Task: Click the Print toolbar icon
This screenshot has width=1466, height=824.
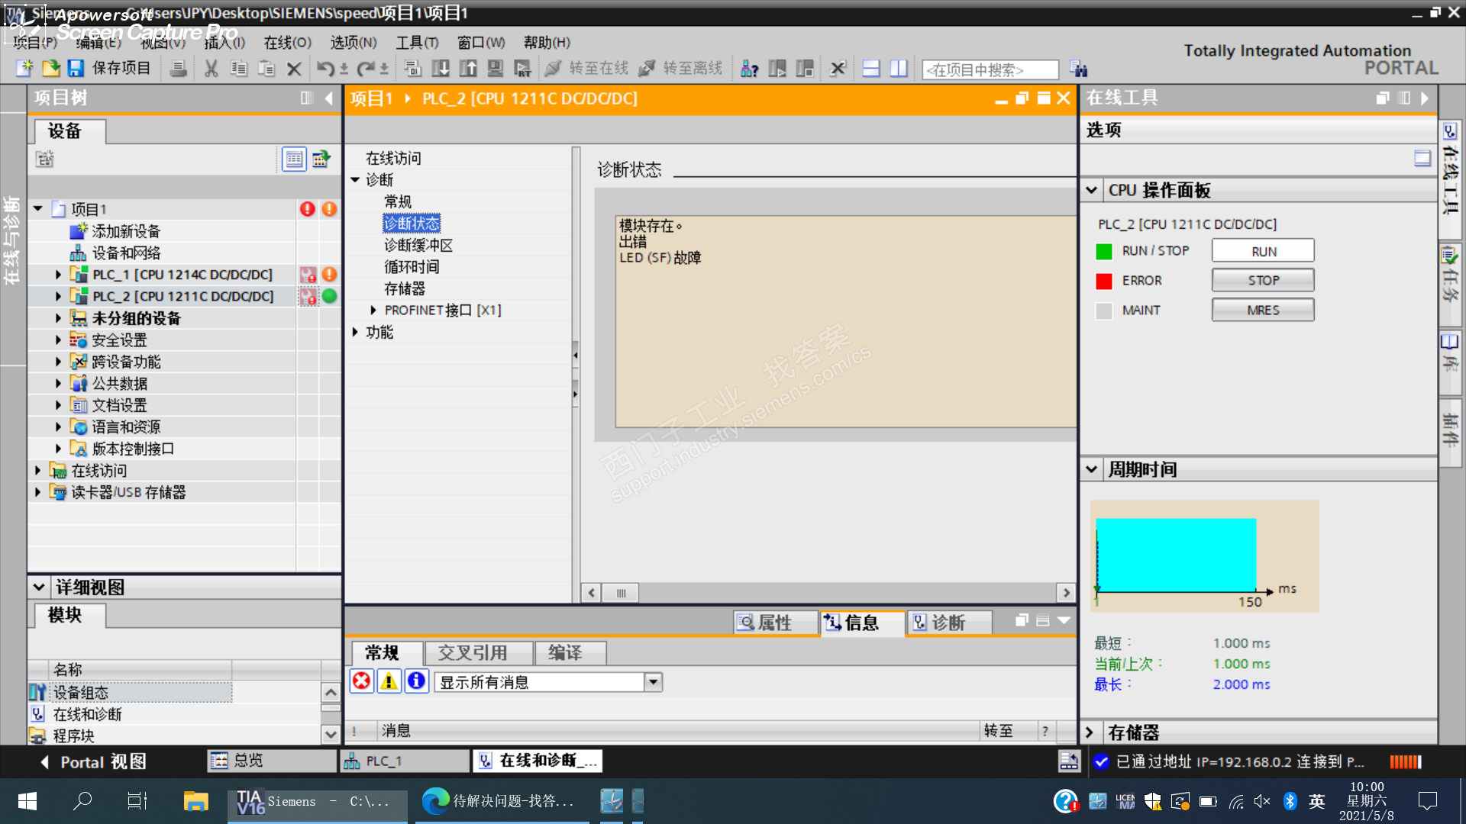Action: pyautogui.click(x=178, y=69)
